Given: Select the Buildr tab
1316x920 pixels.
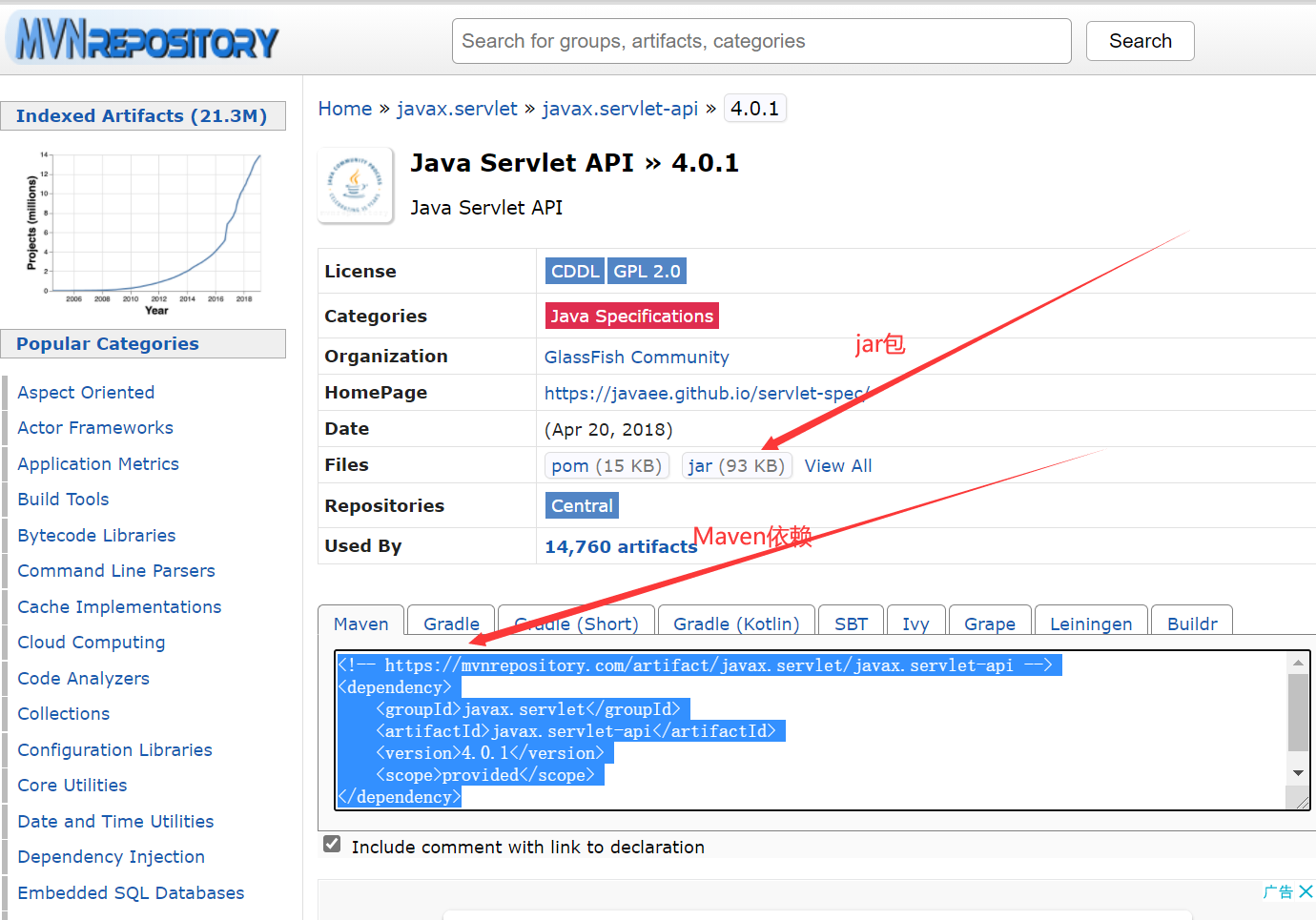Looking at the screenshot, I should pos(1192,624).
